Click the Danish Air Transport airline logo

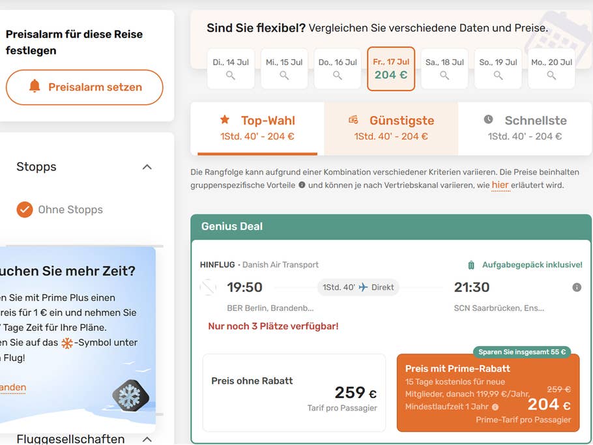pyautogui.click(x=208, y=287)
